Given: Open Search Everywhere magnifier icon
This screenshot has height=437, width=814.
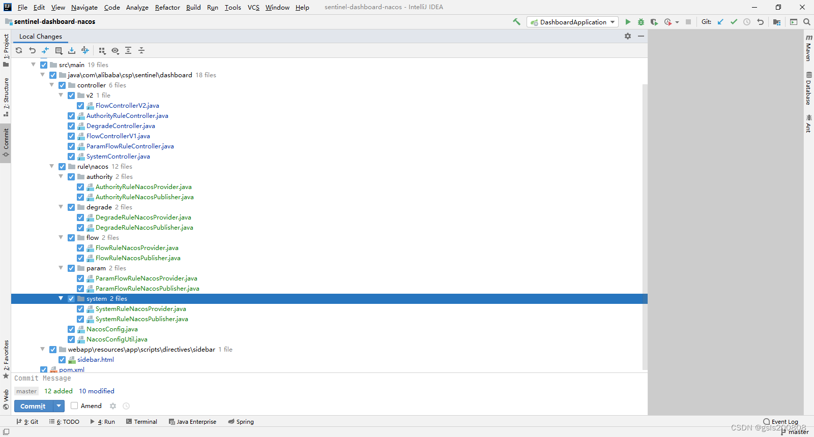Looking at the screenshot, I should 807,22.
